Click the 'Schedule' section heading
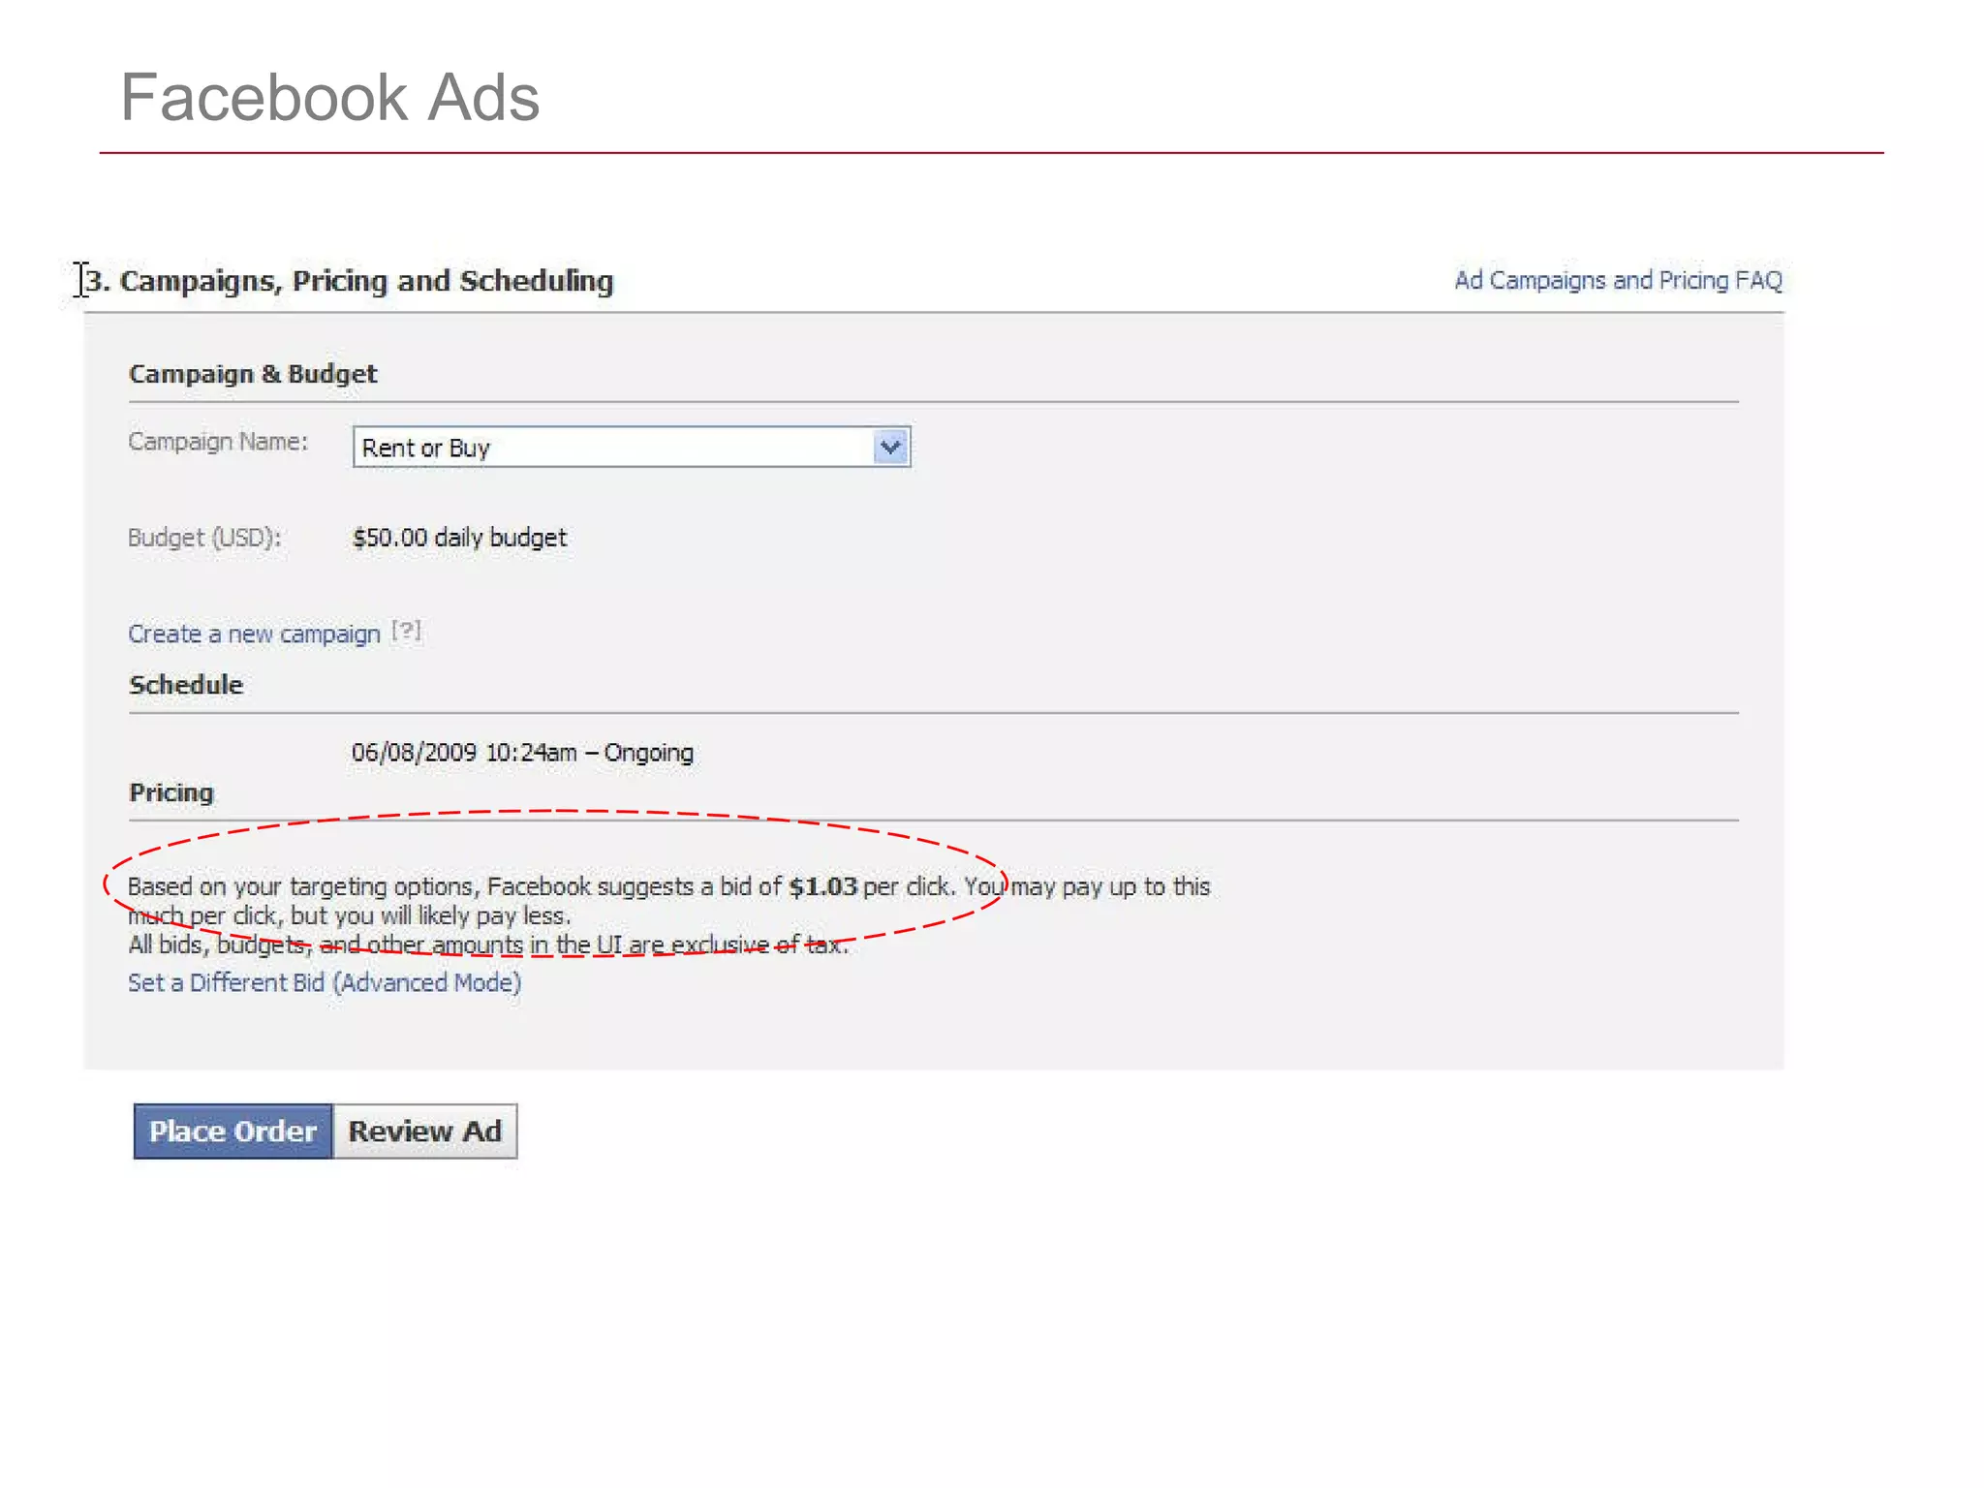Viewport: 1984px width, 1488px height. coord(186,685)
